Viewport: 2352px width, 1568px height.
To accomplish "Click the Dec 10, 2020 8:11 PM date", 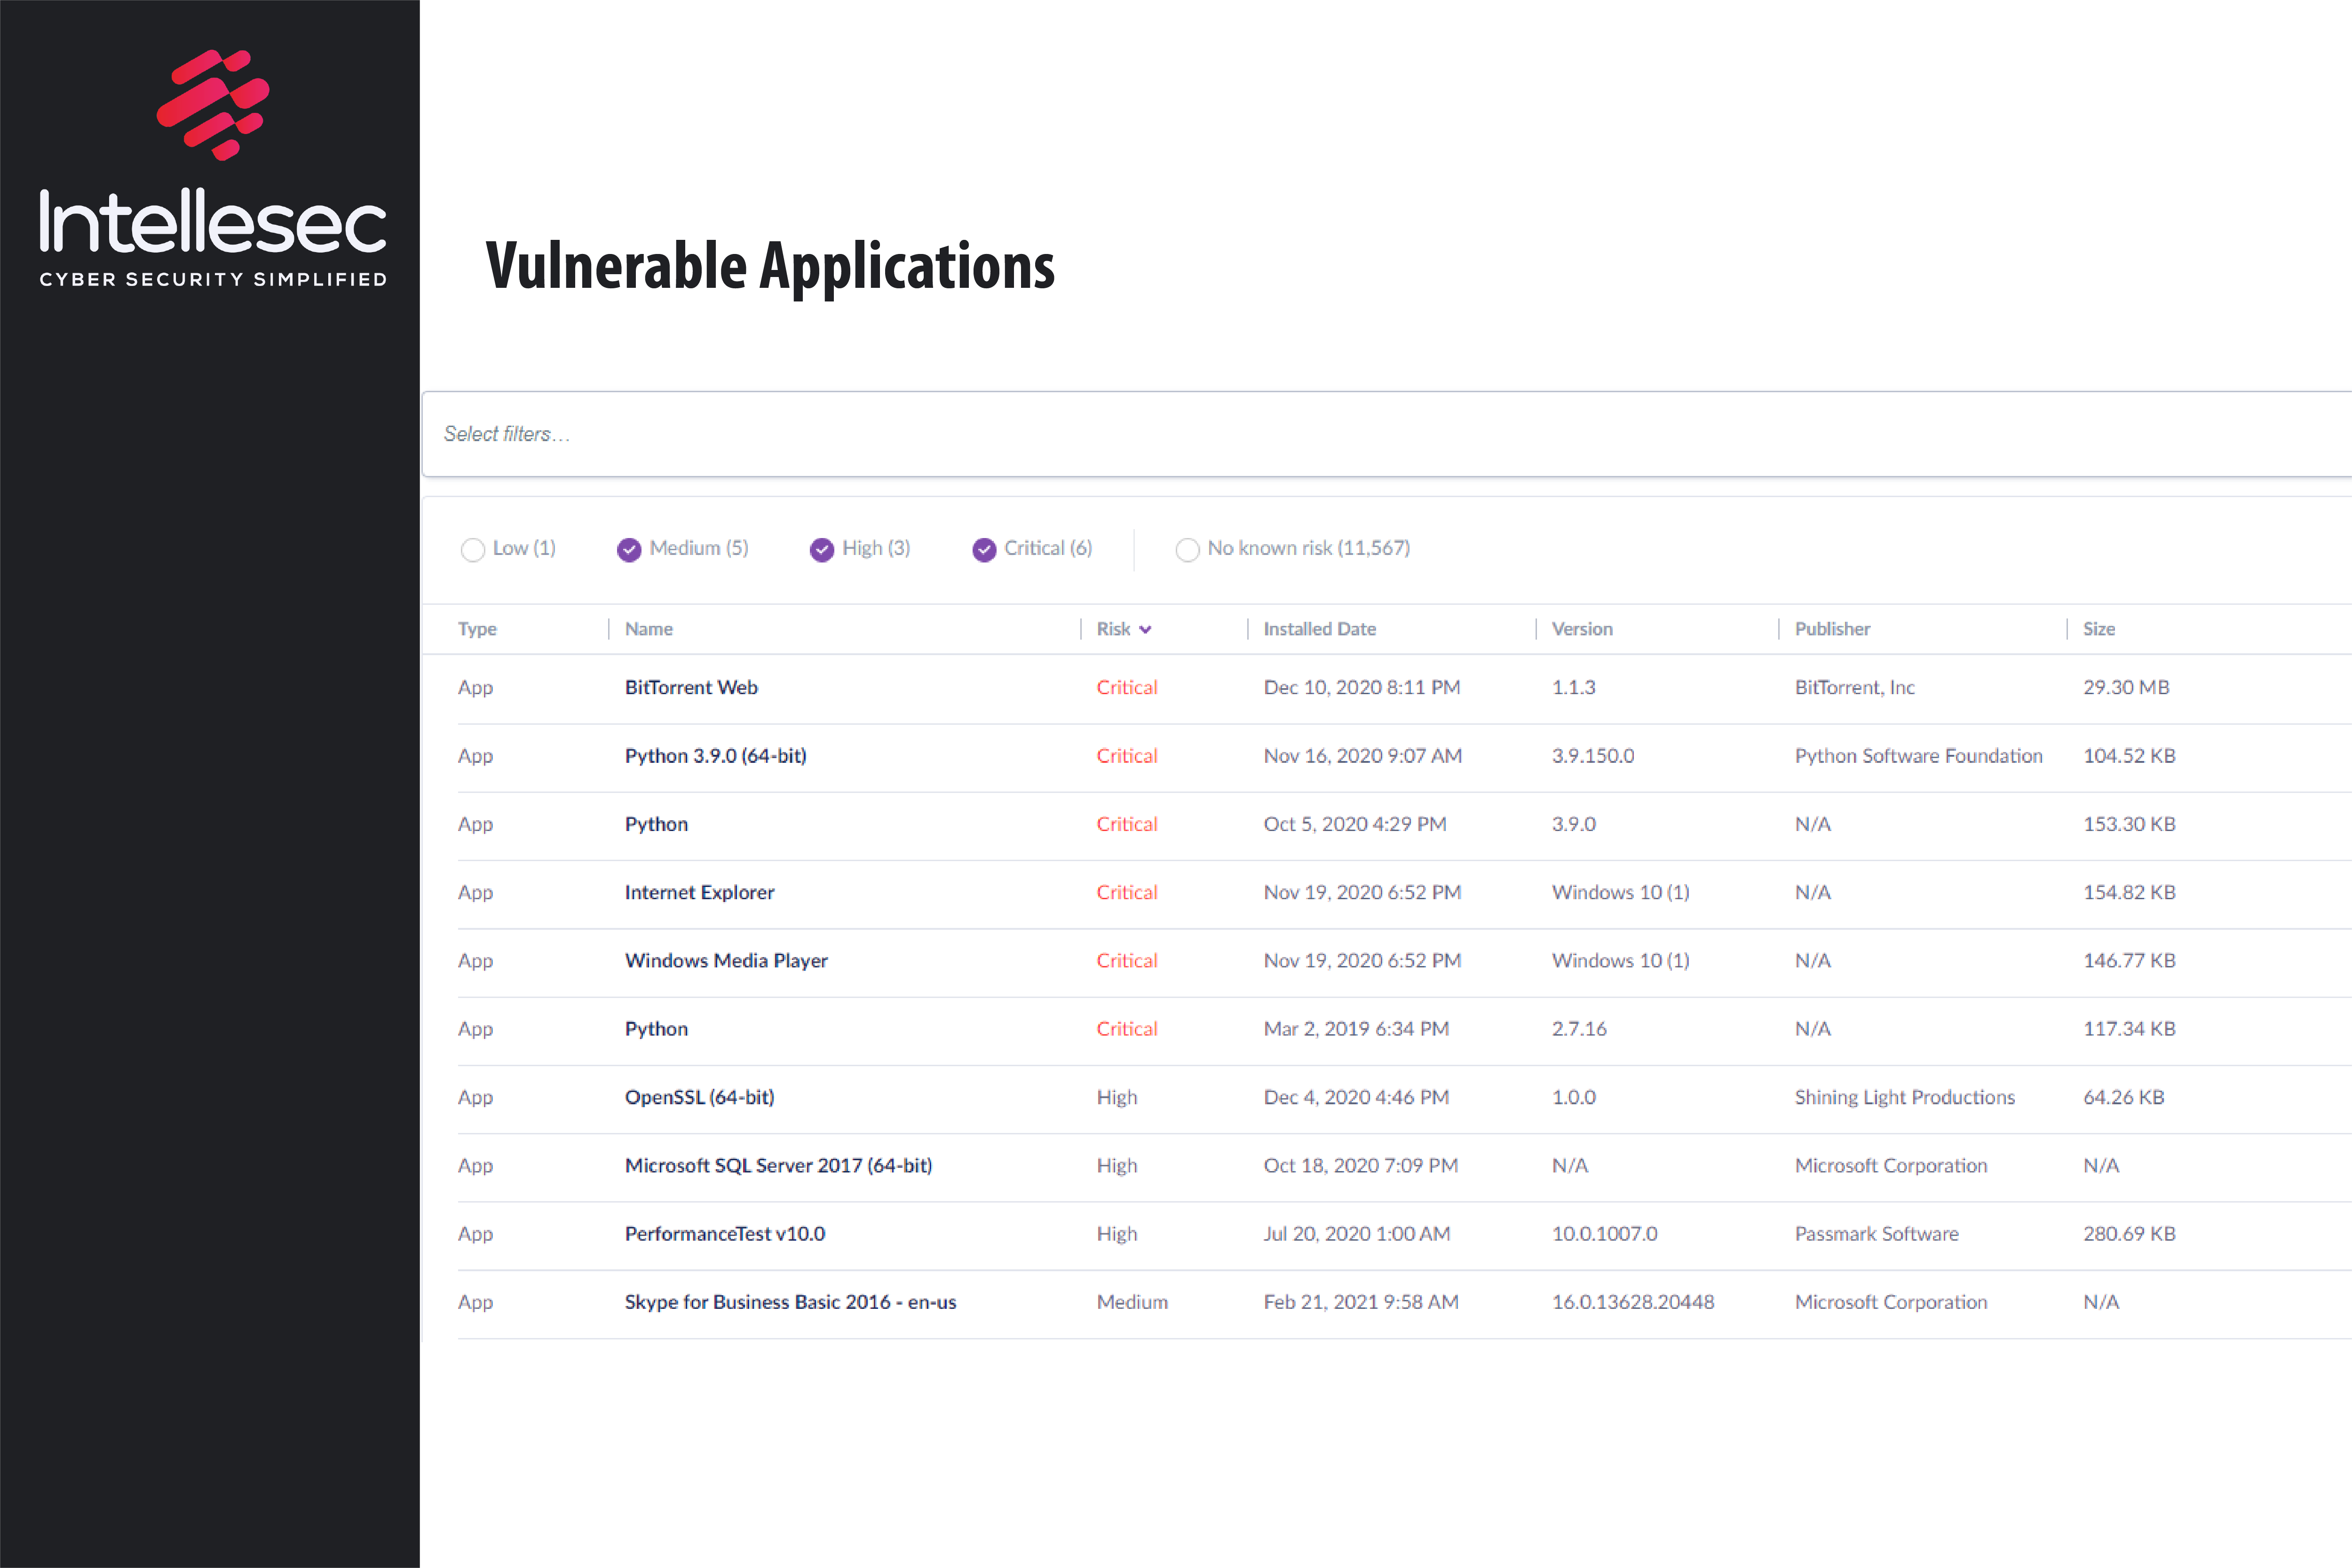I will (x=1361, y=688).
